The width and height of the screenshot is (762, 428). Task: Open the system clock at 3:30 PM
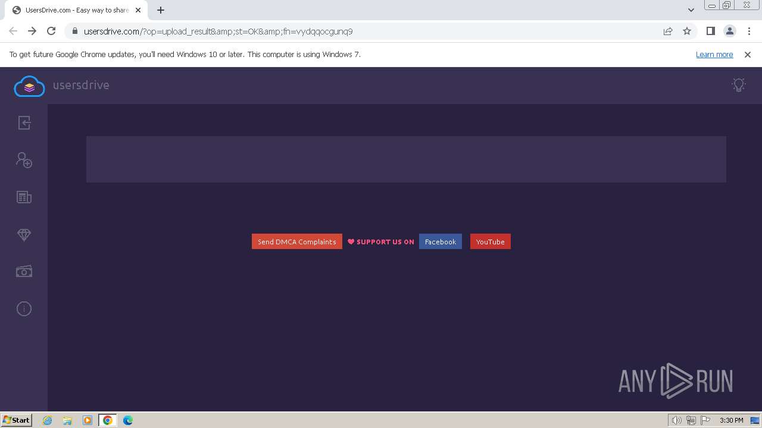tap(731, 420)
